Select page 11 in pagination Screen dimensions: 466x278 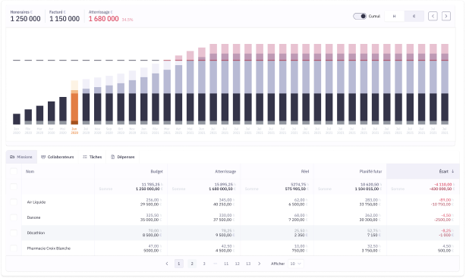coord(226,264)
